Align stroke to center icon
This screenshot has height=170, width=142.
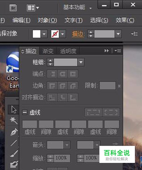[52, 97]
